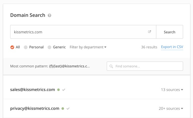Screen dimensions: 193x118
Task: Expand the 20+ sources list
Action: tap(171, 108)
